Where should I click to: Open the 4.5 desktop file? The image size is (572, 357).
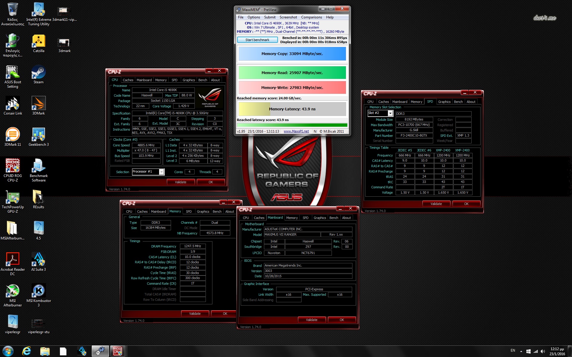[38, 231]
